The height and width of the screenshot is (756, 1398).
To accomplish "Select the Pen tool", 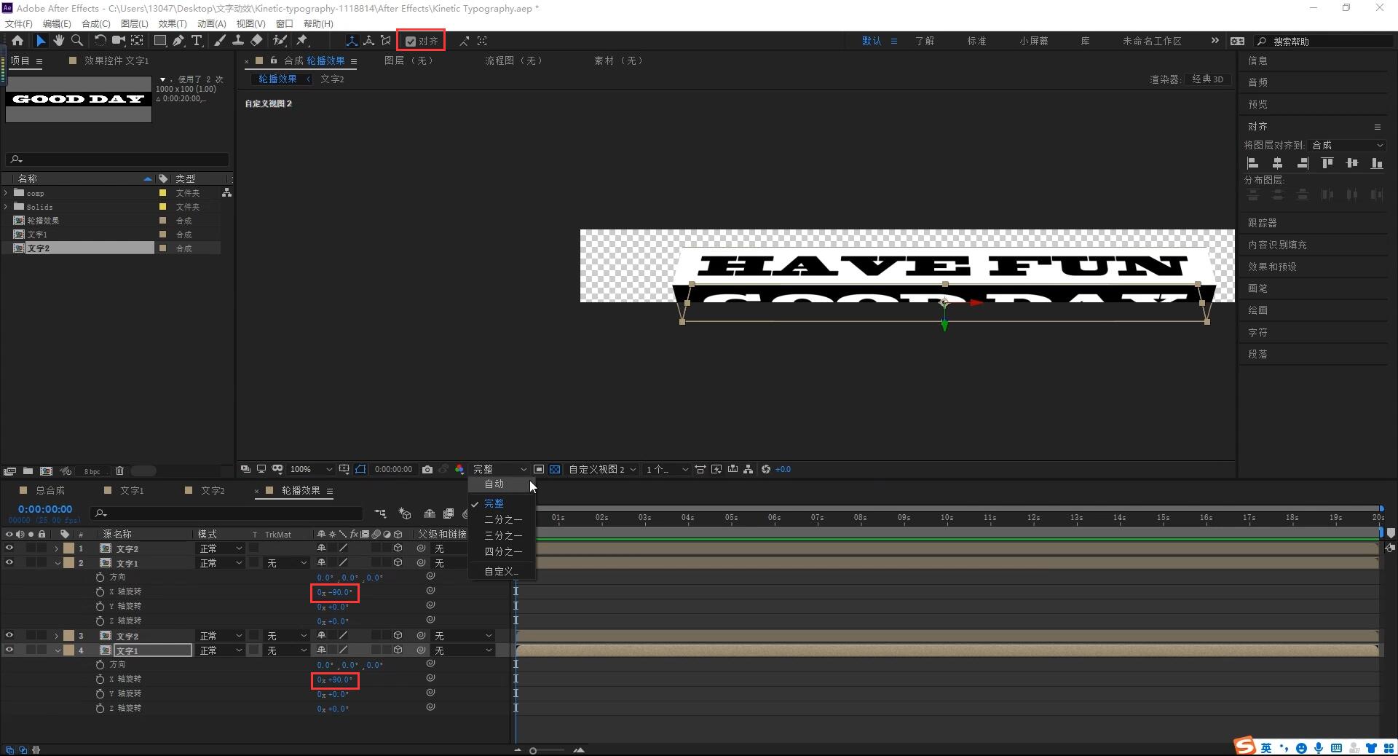I will pos(178,41).
